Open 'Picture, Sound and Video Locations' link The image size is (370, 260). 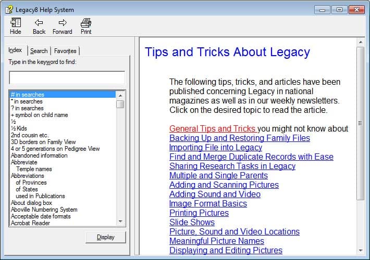[235, 232]
